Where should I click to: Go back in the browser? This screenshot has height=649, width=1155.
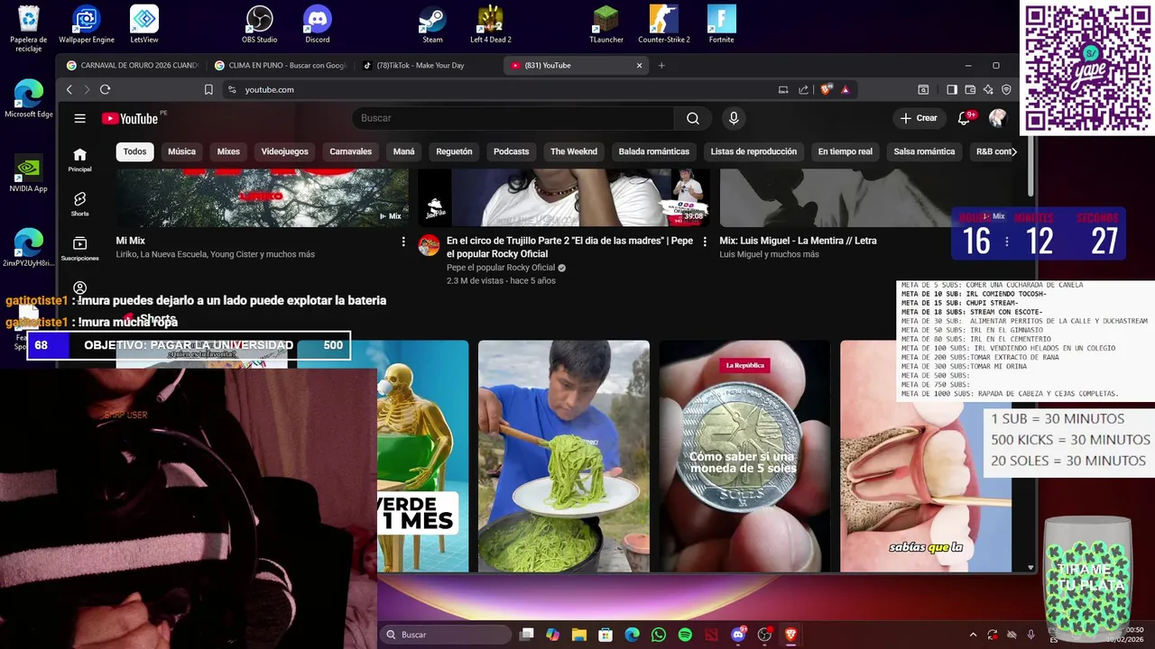click(x=69, y=89)
